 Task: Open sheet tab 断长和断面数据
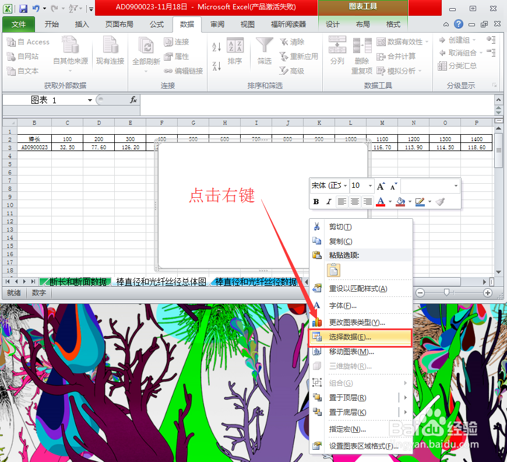coord(78,282)
